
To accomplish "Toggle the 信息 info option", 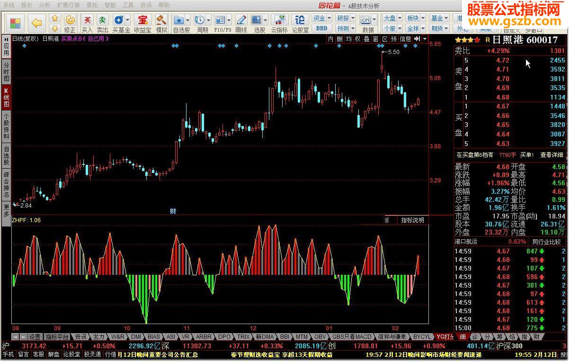I will click(x=405, y=39).
